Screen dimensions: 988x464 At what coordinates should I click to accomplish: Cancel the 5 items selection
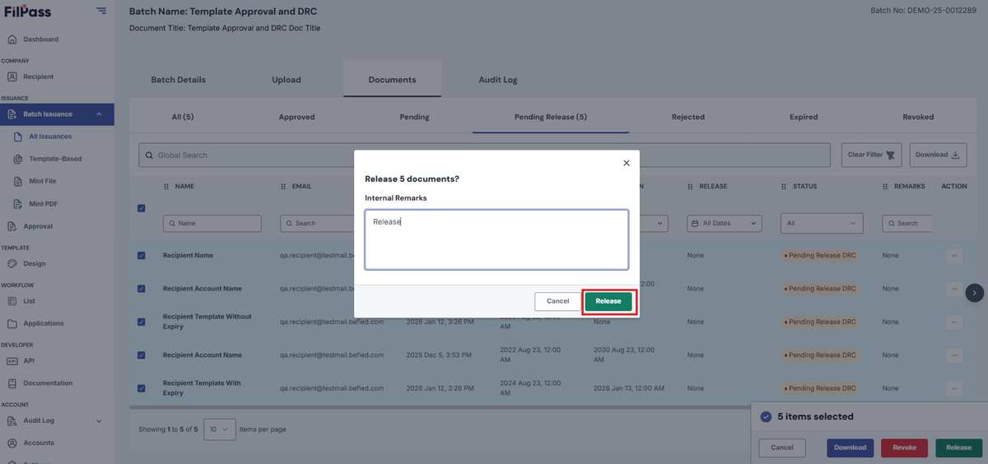coord(781,448)
